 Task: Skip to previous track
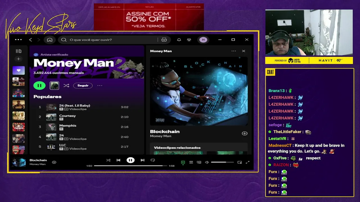click(118, 160)
